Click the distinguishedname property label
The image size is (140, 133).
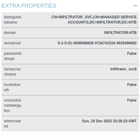coord(13,20)
